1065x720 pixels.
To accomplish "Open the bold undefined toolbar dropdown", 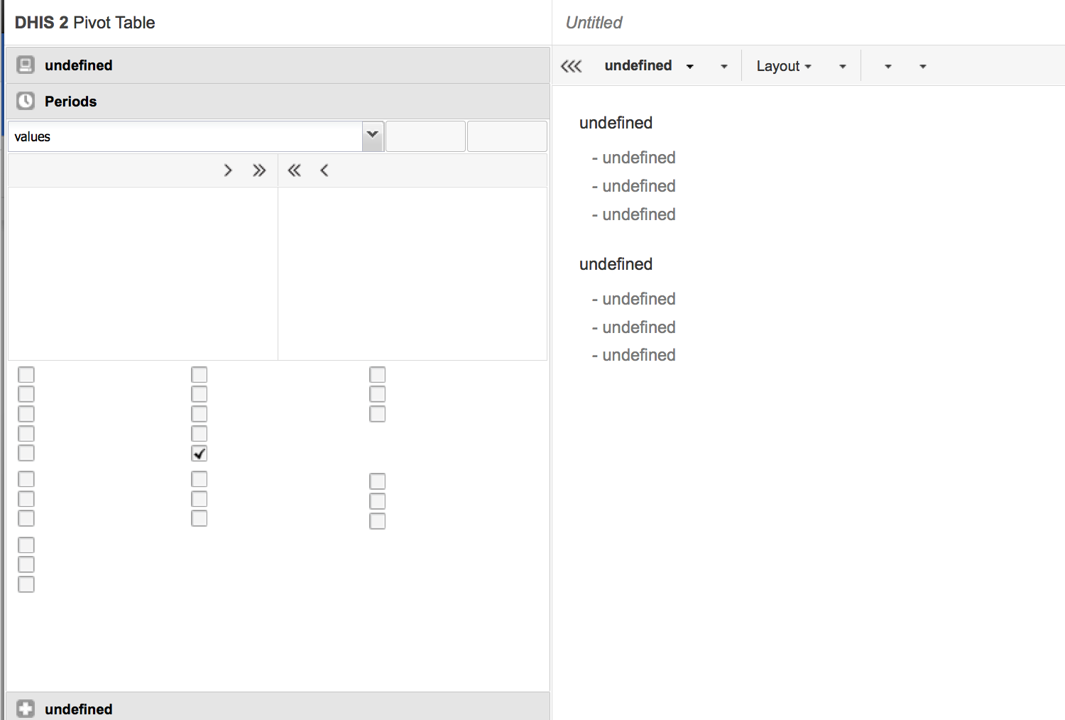I will 649,66.
